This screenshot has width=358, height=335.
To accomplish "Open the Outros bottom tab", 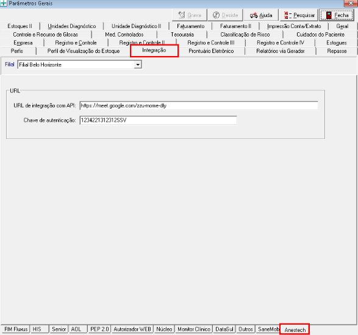I will tap(246, 330).
